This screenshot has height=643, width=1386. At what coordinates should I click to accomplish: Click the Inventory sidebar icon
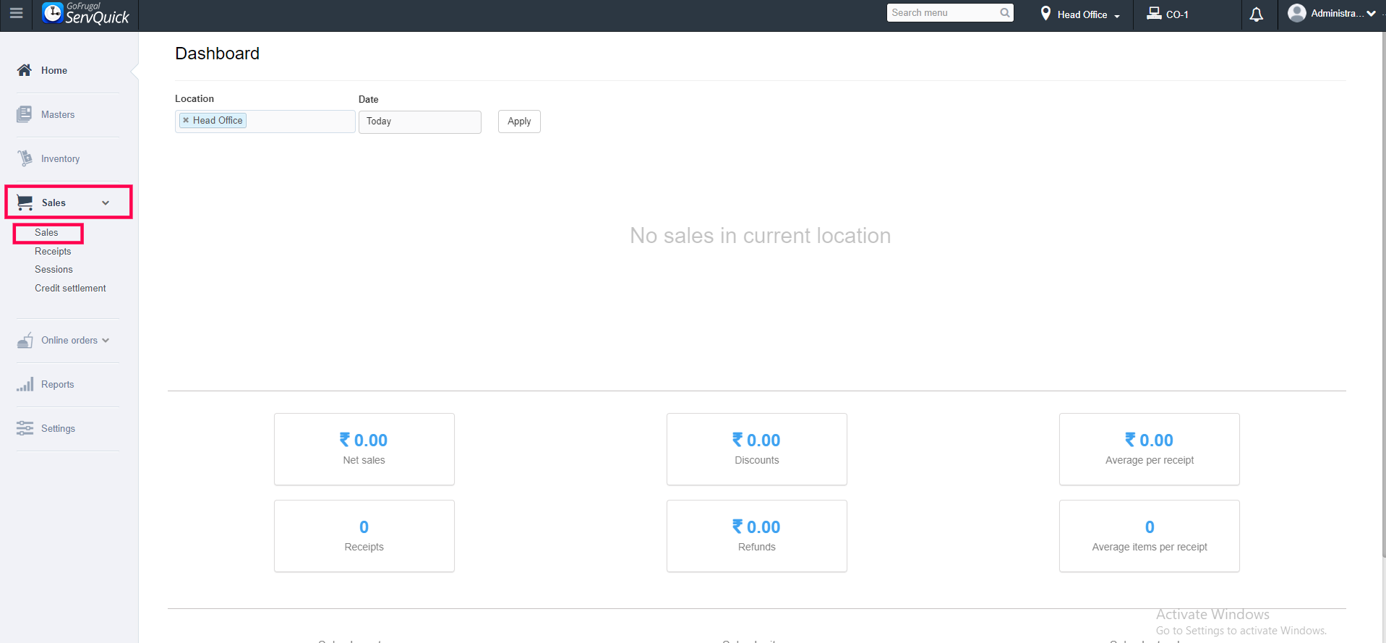[x=25, y=158]
